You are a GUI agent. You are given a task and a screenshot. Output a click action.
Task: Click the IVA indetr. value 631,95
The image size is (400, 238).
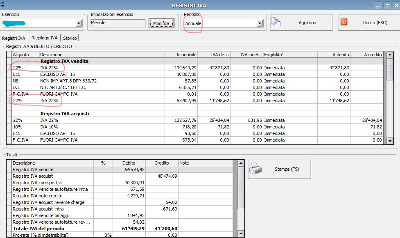pos(255,120)
